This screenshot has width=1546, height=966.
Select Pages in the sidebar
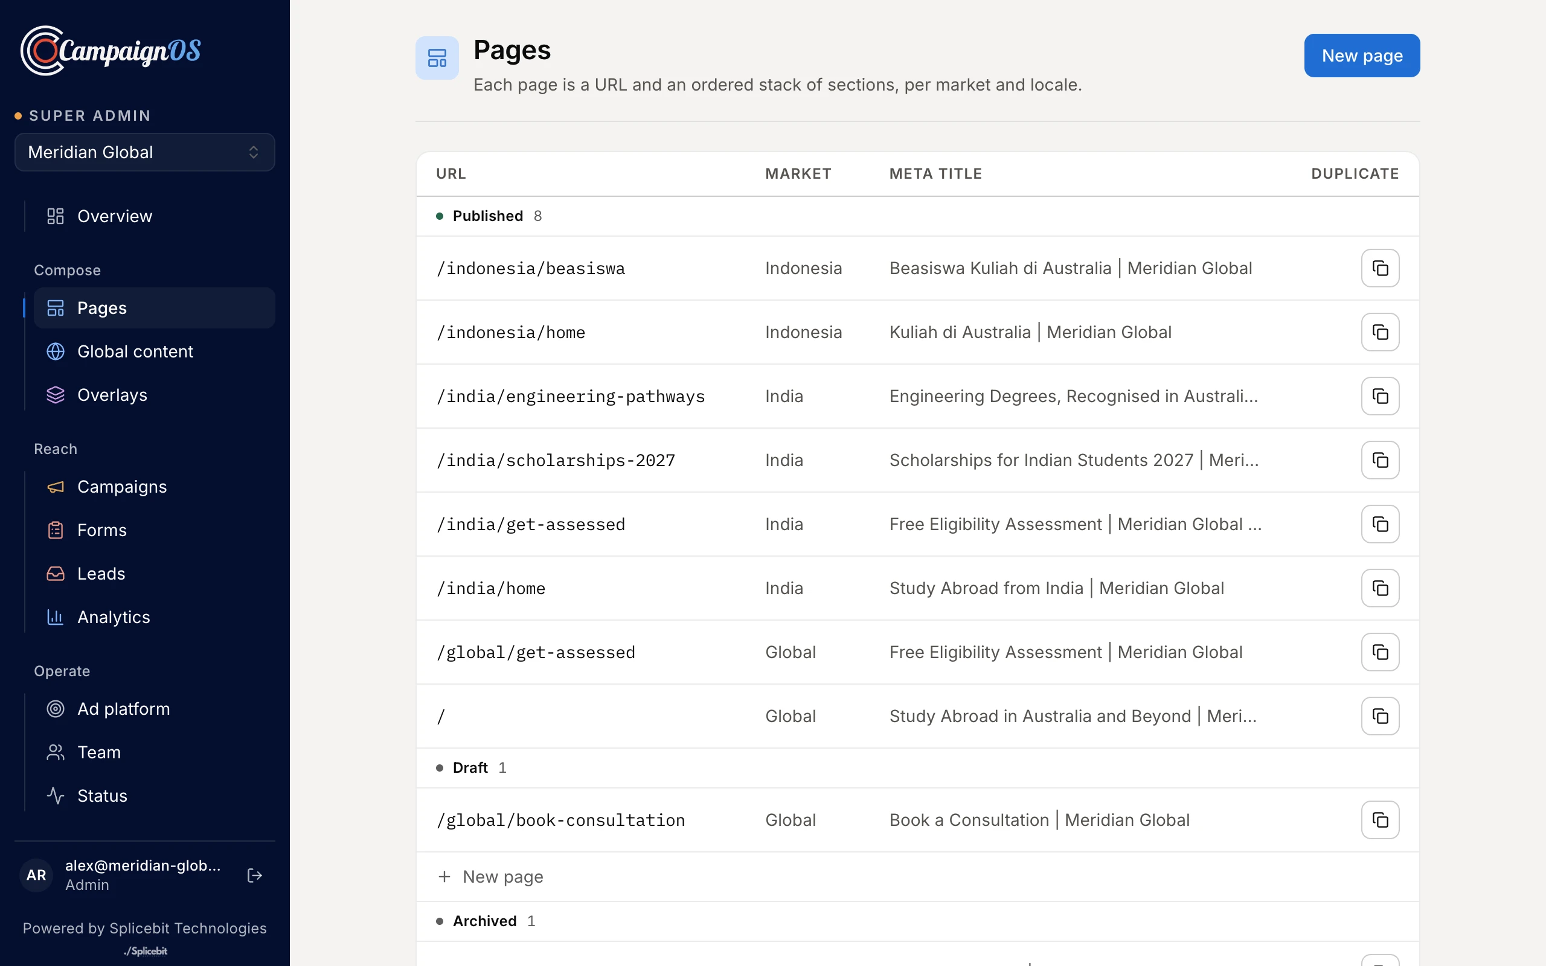click(154, 308)
